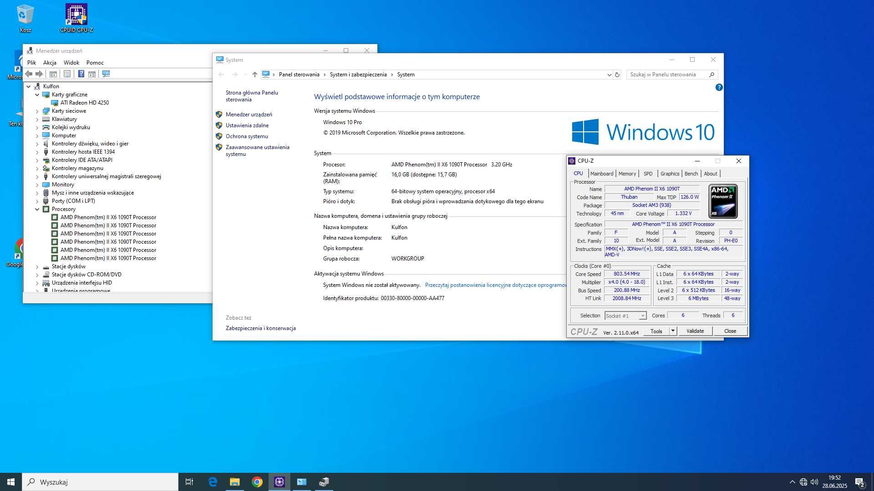Open Google Chrome from the taskbar
The image size is (874, 491).
[257, 482]
